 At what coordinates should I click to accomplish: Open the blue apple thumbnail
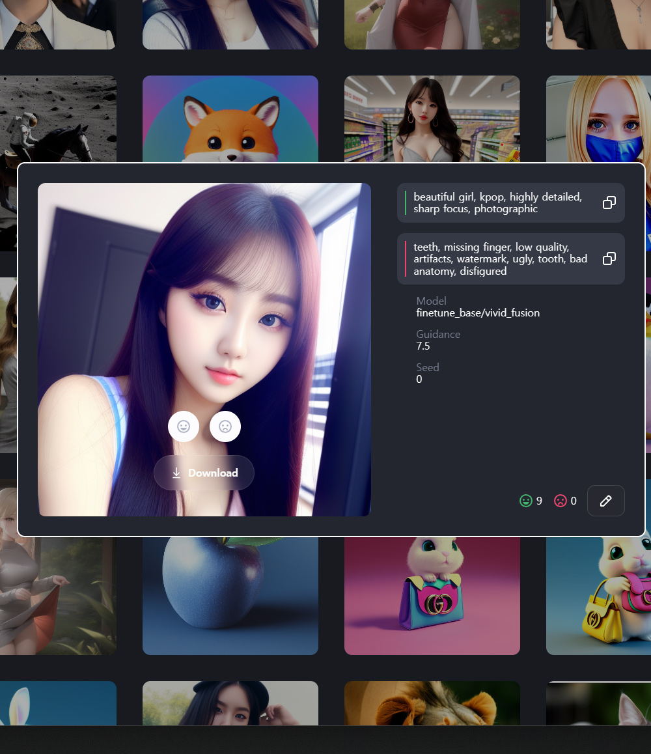point(230,596)
